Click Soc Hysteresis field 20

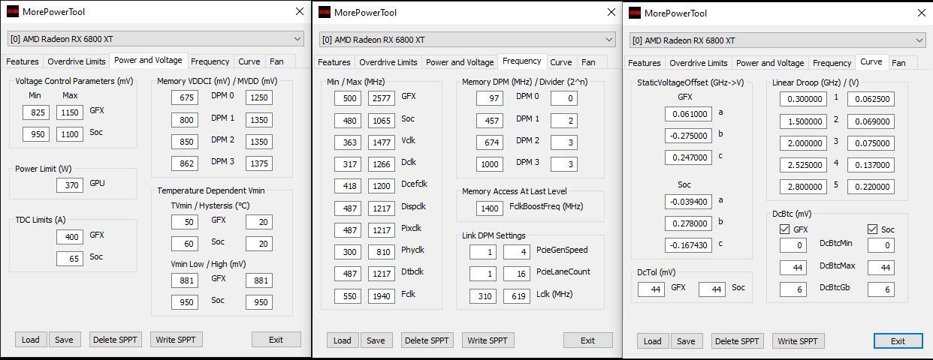[x=259, y=244]
